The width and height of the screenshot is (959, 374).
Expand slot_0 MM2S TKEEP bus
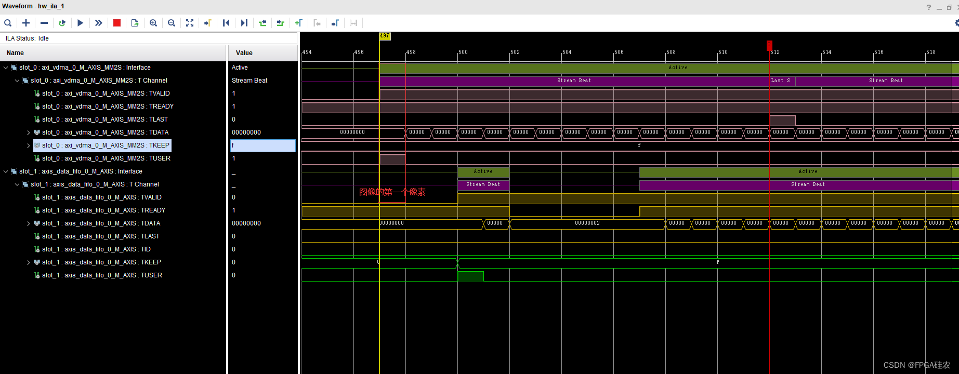29,145
